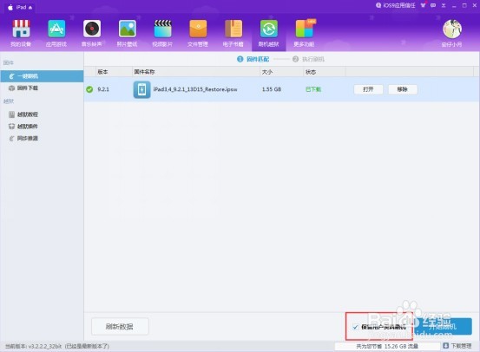Click the 已下载 status text
Screen dimensions: 480x352
pyautogui.click(x=313, y=89)
